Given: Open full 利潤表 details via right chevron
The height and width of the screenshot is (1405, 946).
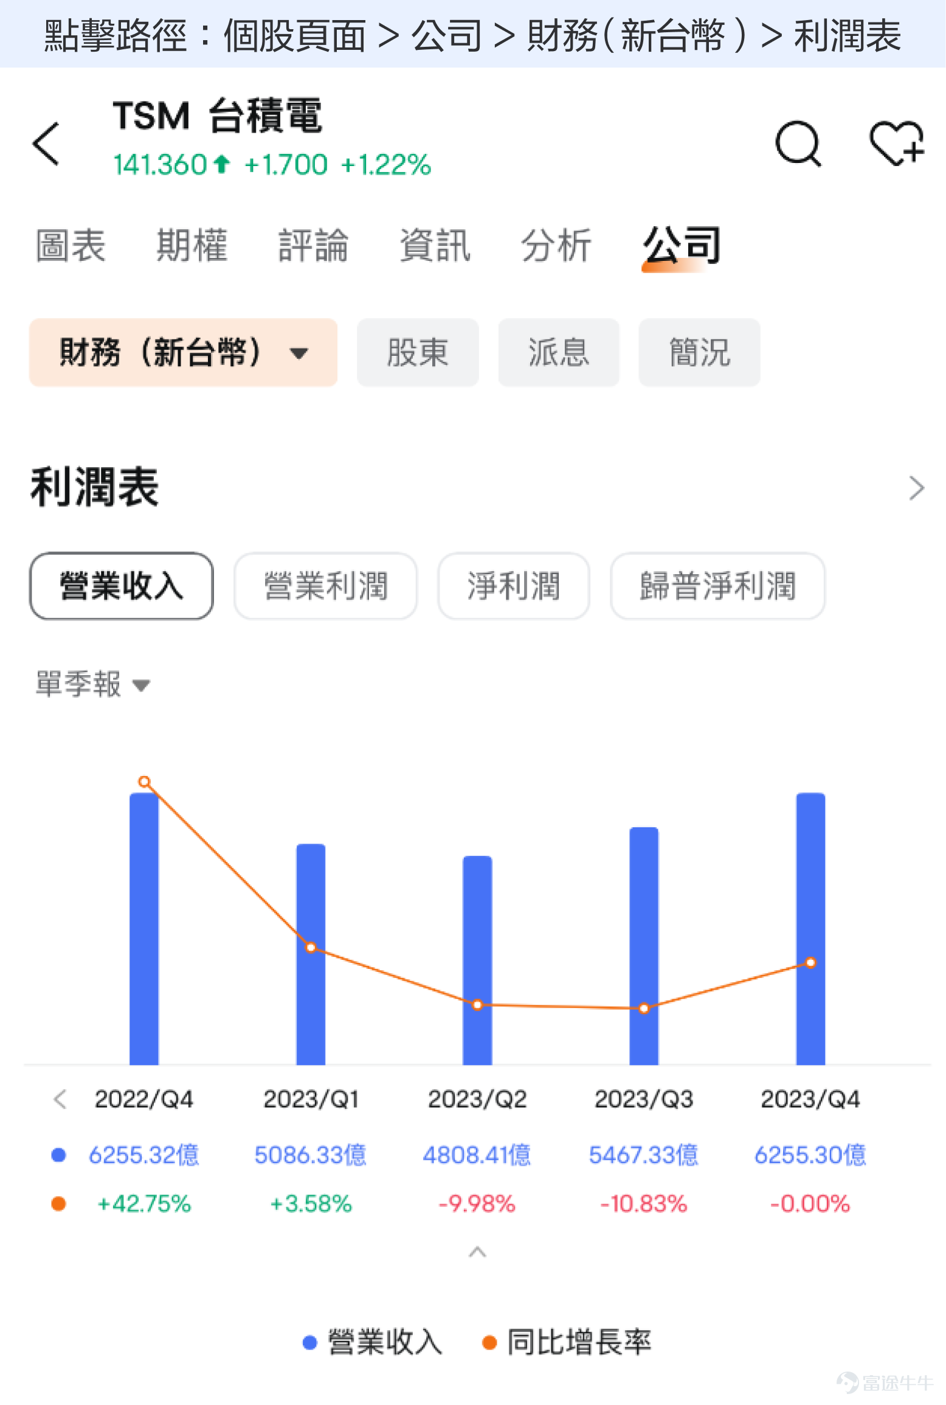Looking at the screenshot, I should click(x=916, y=488).
